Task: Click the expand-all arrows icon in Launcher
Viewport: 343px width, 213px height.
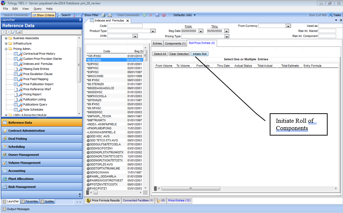Action: tap(4, 32)
